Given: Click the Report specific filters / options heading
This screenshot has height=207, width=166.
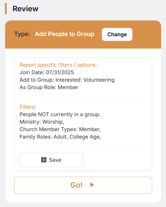Looking at the screenshot, I should [x=58, y=65].
